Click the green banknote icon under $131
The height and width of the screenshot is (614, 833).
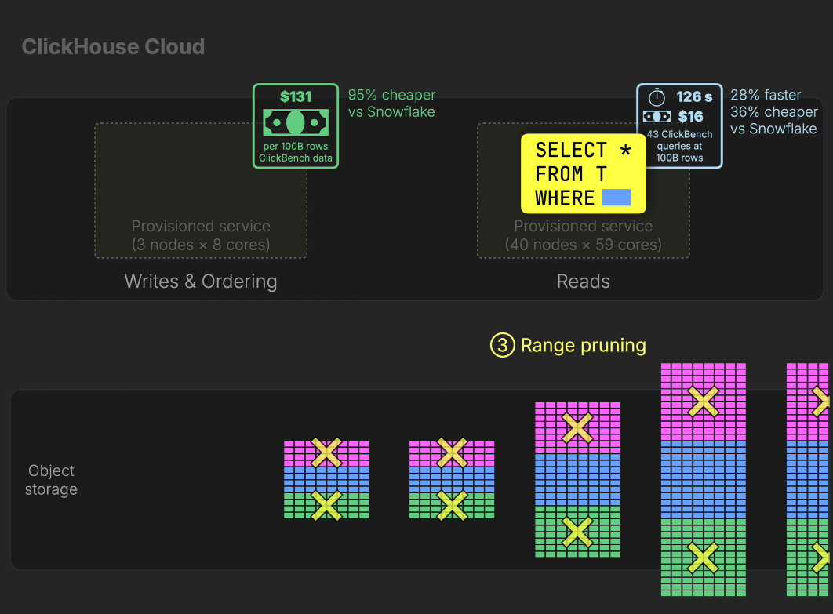tap(296, 122)
